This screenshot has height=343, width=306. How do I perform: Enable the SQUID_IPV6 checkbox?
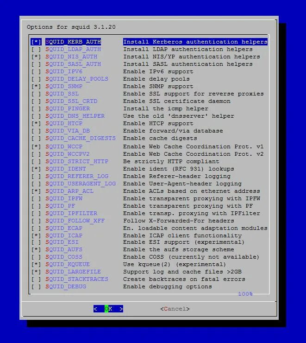pos(36,71)
